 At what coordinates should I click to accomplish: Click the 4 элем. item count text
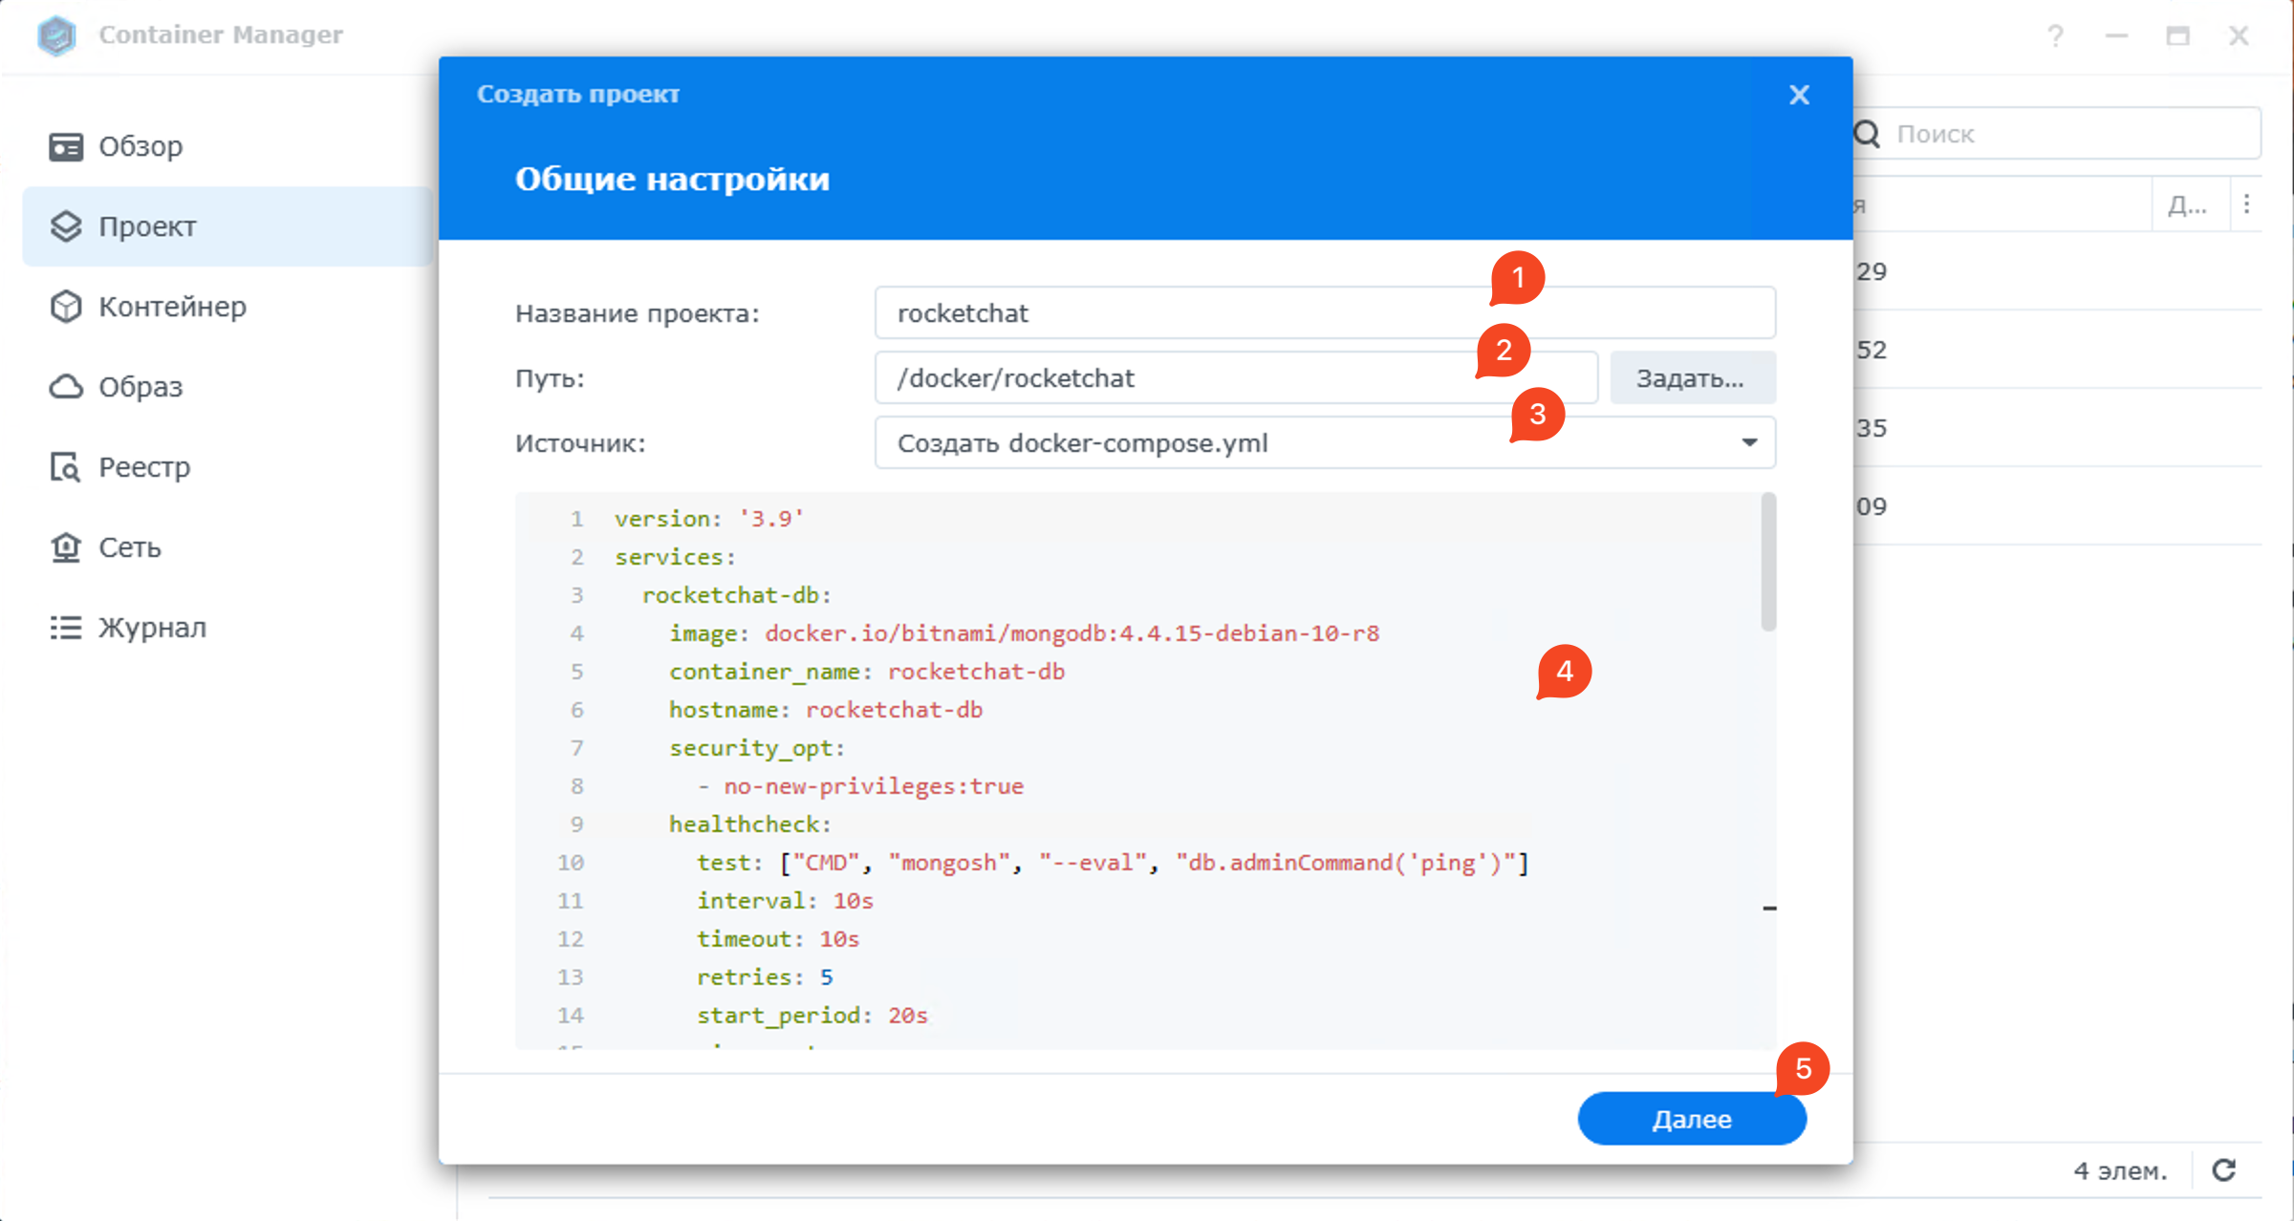click(2120, 1170)
